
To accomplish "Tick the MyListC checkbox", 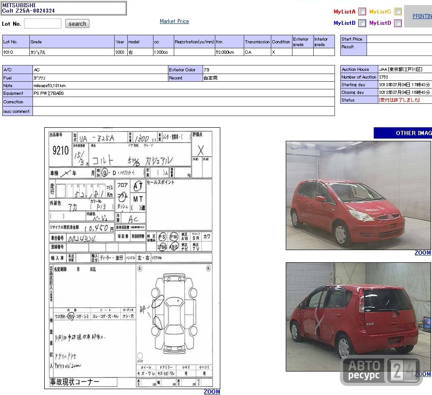I will 398,12.
